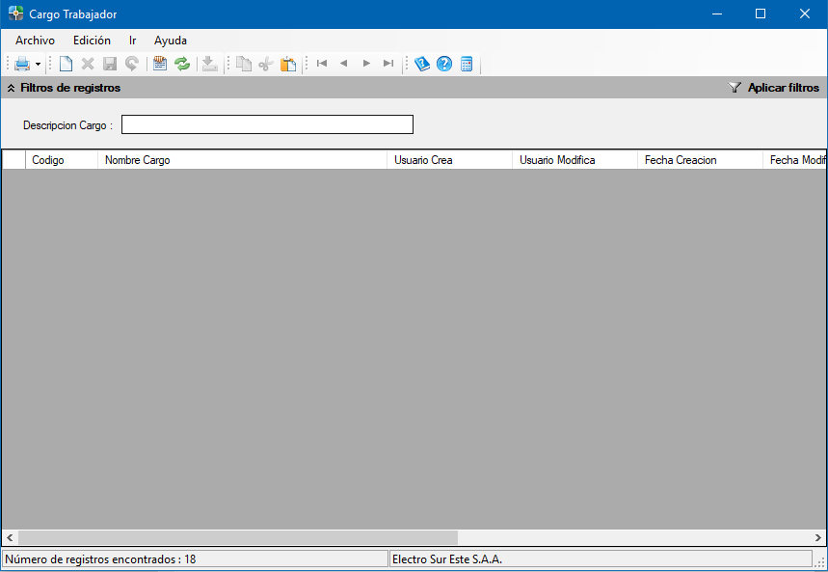Go to the first record
828x572 pixels.
(322, 64)
